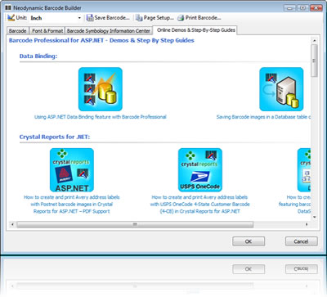Image resolution: width=327 pixels, height=297 pixels.
Task: Open the USPS OneCode Crystal Reports thumbnail
Action: pos(200,170)
